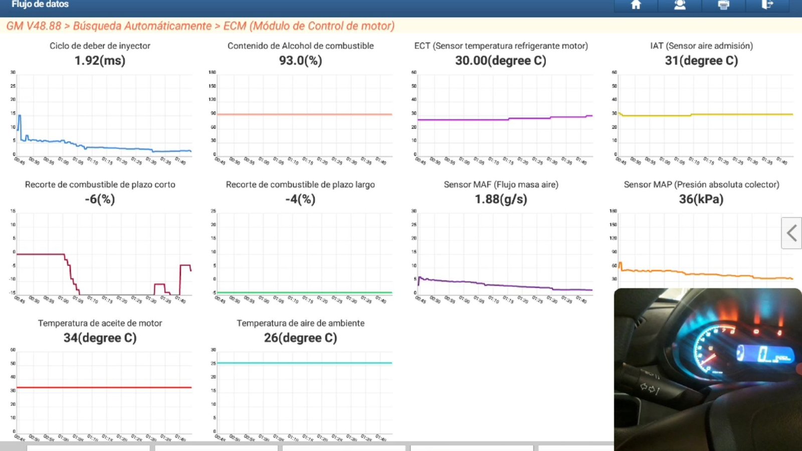Tap the IAT intake air graph

[704, 115]
